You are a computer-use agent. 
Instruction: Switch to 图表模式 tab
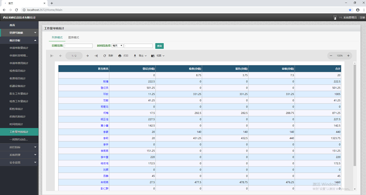click(x=74, y=37)
